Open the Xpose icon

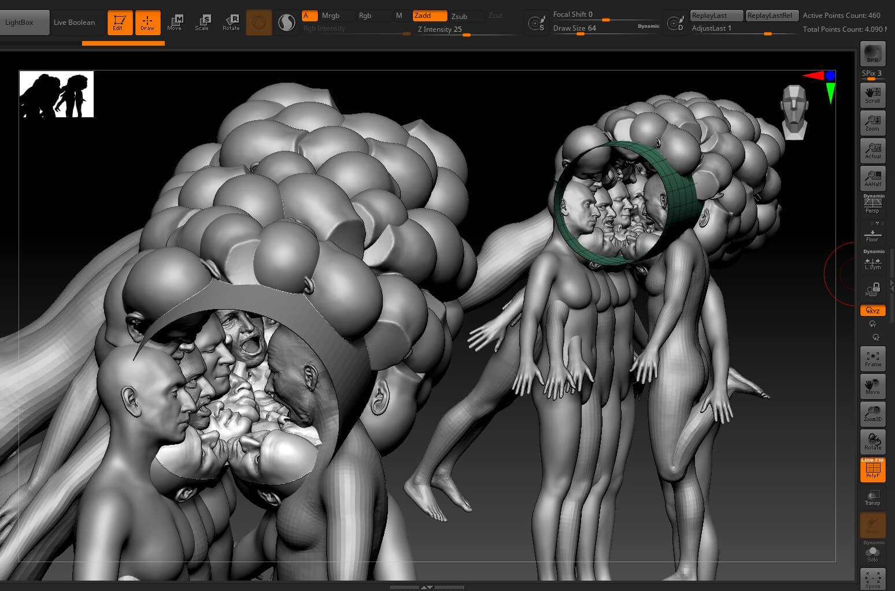tap(872, 579)
